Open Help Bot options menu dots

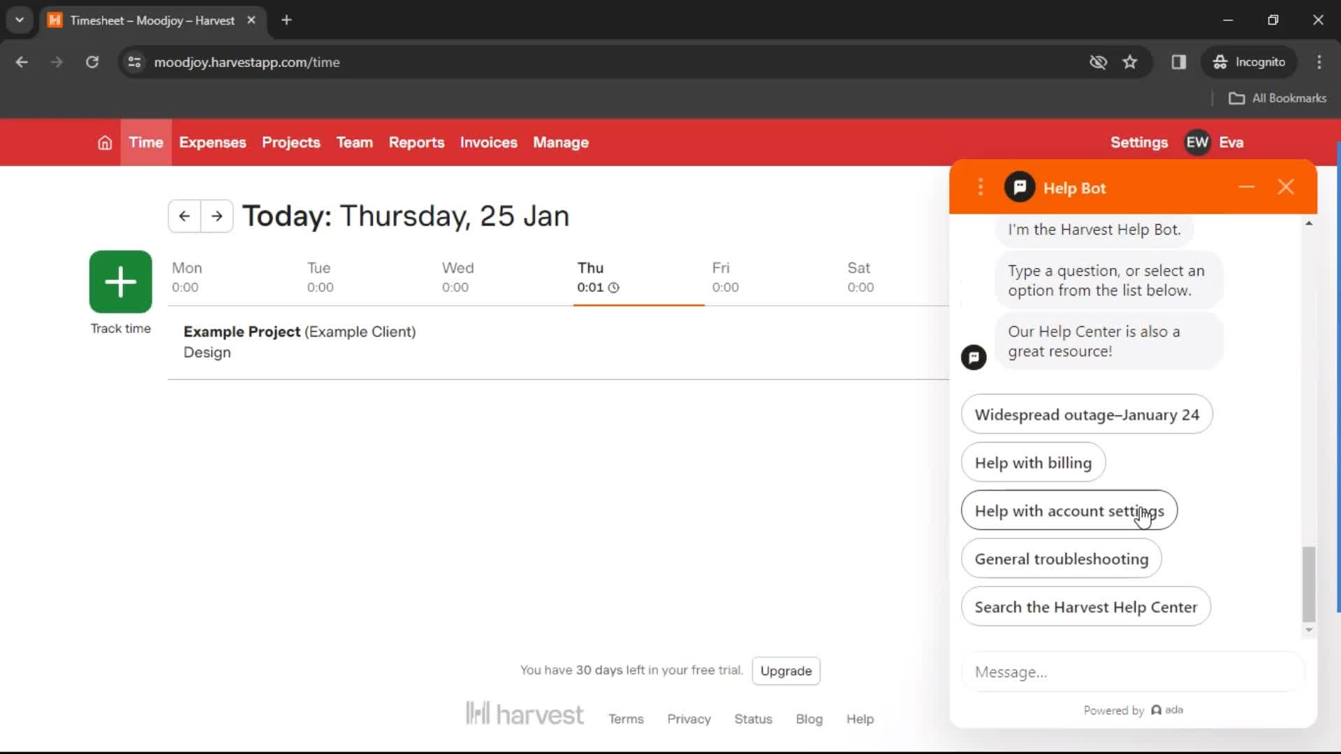pos(981,187)
